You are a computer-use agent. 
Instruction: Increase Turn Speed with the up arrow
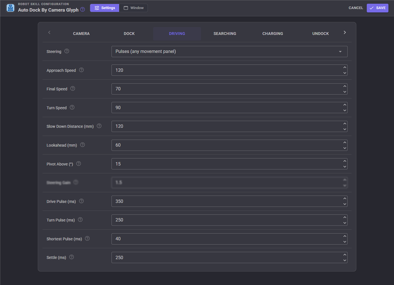(345, 105)
